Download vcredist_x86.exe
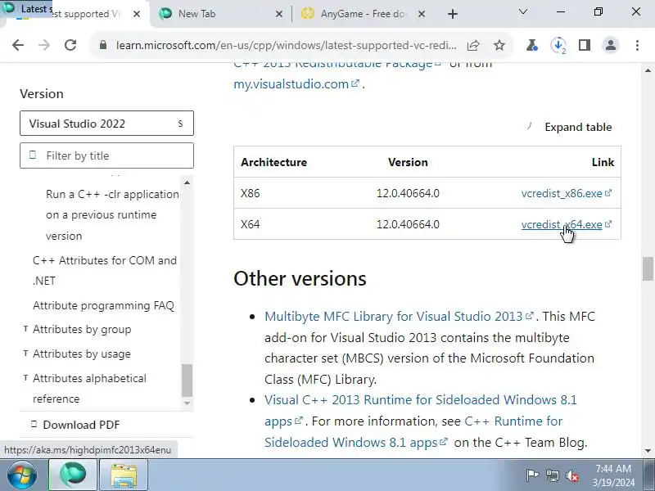The height and width of the screenshot is (491, 655). pyautogui.click(x=567, y=193)
